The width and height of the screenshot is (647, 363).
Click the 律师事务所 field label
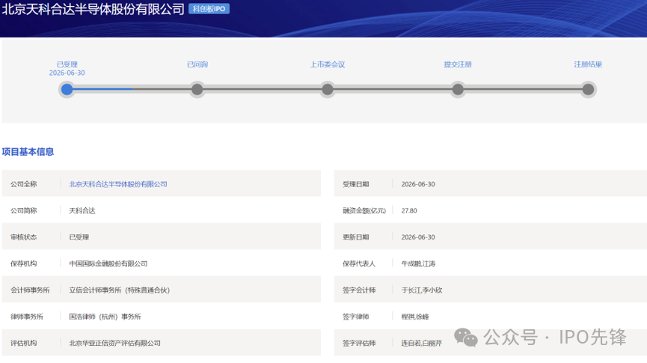[27, 317]
